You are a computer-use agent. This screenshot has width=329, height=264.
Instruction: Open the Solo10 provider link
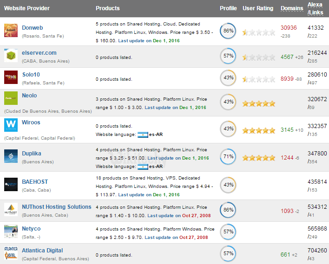pyautogui.click(x=31, y=75)
